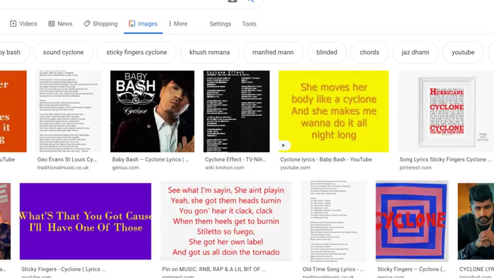Image resolution: width=494 pixels, height=278 pixels.
Task: Select the Images search tab
Action: [143, 24]
